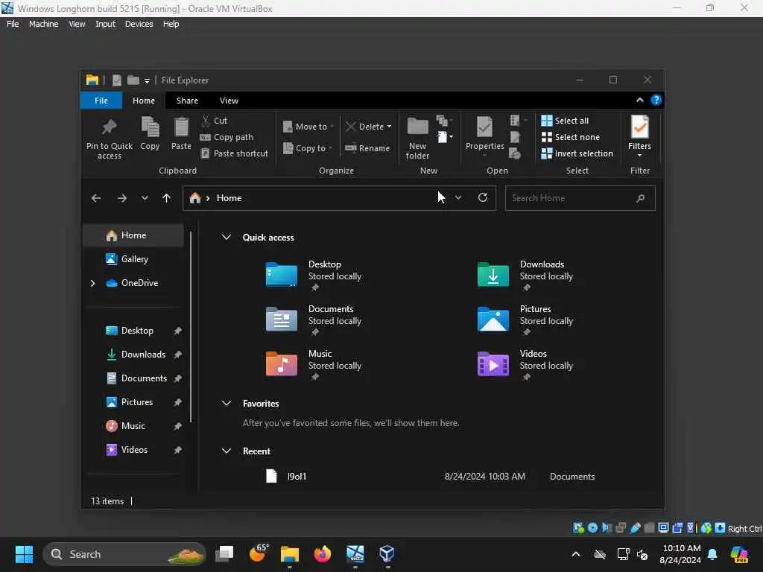Click Select all
Image resolution: width=763 pixels, height=572 pixels.
click(x=565, y=121)
